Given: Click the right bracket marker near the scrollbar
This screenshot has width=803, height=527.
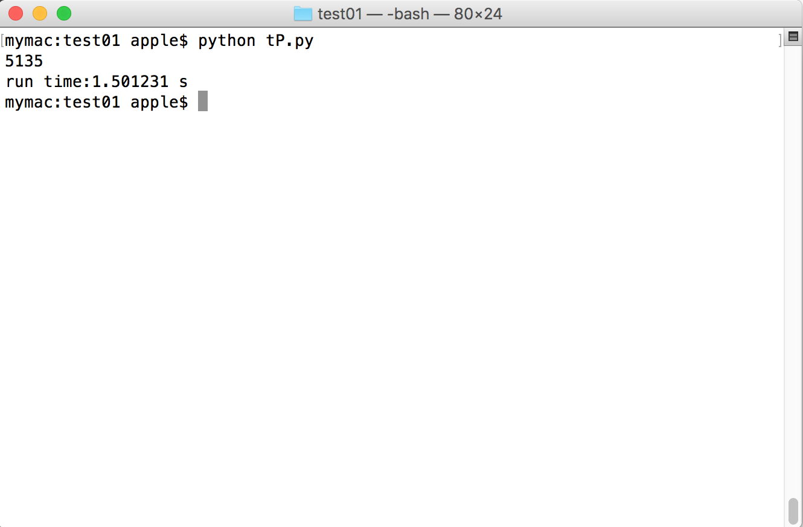Looking at the screenshot, I should coord(780,40).
